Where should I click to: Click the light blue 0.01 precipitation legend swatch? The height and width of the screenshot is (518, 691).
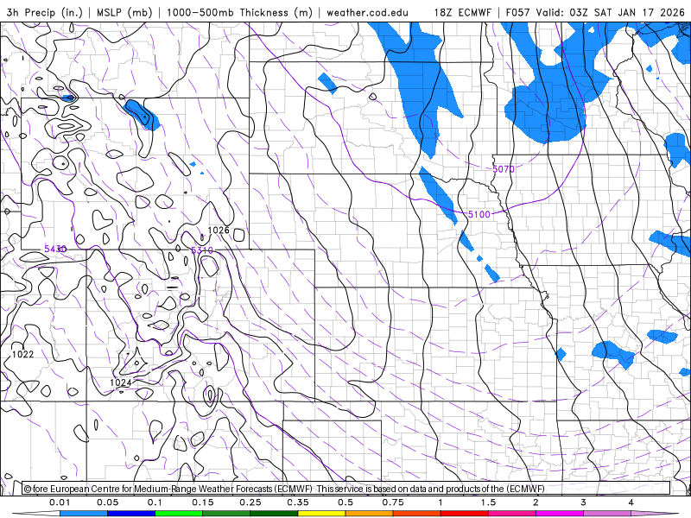tap(84, 514)
